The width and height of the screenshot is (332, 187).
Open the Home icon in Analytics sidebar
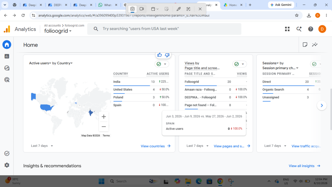tap(7, 44)
